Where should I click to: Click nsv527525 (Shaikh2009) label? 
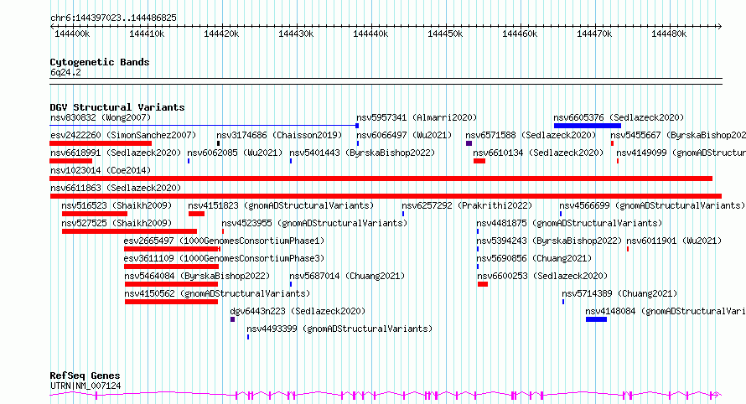117,223
